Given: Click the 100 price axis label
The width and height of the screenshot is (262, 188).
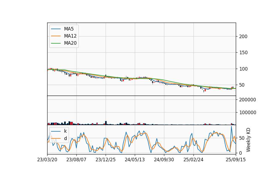Looking at the screenshot, I should (243, 69).
